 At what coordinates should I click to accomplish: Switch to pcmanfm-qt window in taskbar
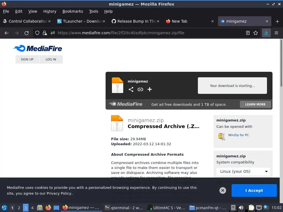pyautogui.click(x=208, y=208)
